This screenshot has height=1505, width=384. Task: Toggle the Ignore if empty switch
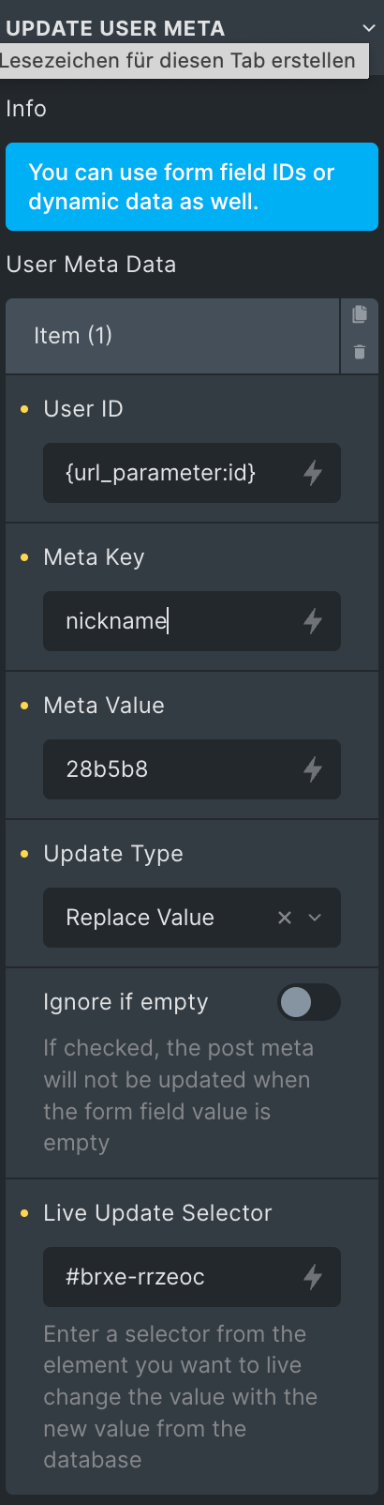click(309, 1002)
